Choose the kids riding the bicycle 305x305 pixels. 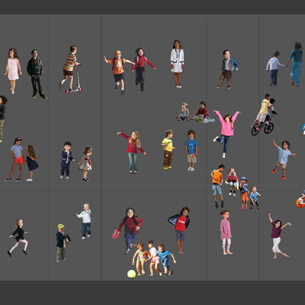[x=265, y=115]
